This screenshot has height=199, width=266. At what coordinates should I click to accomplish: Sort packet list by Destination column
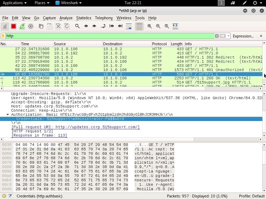[127, 44]
